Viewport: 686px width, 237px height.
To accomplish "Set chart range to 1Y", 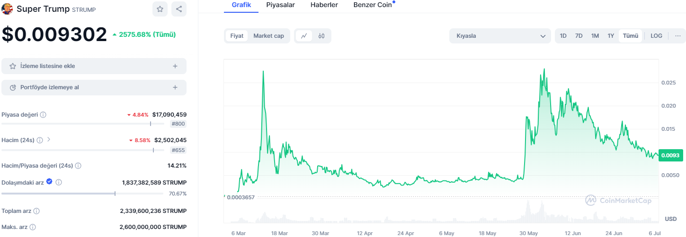I will 611,36.
